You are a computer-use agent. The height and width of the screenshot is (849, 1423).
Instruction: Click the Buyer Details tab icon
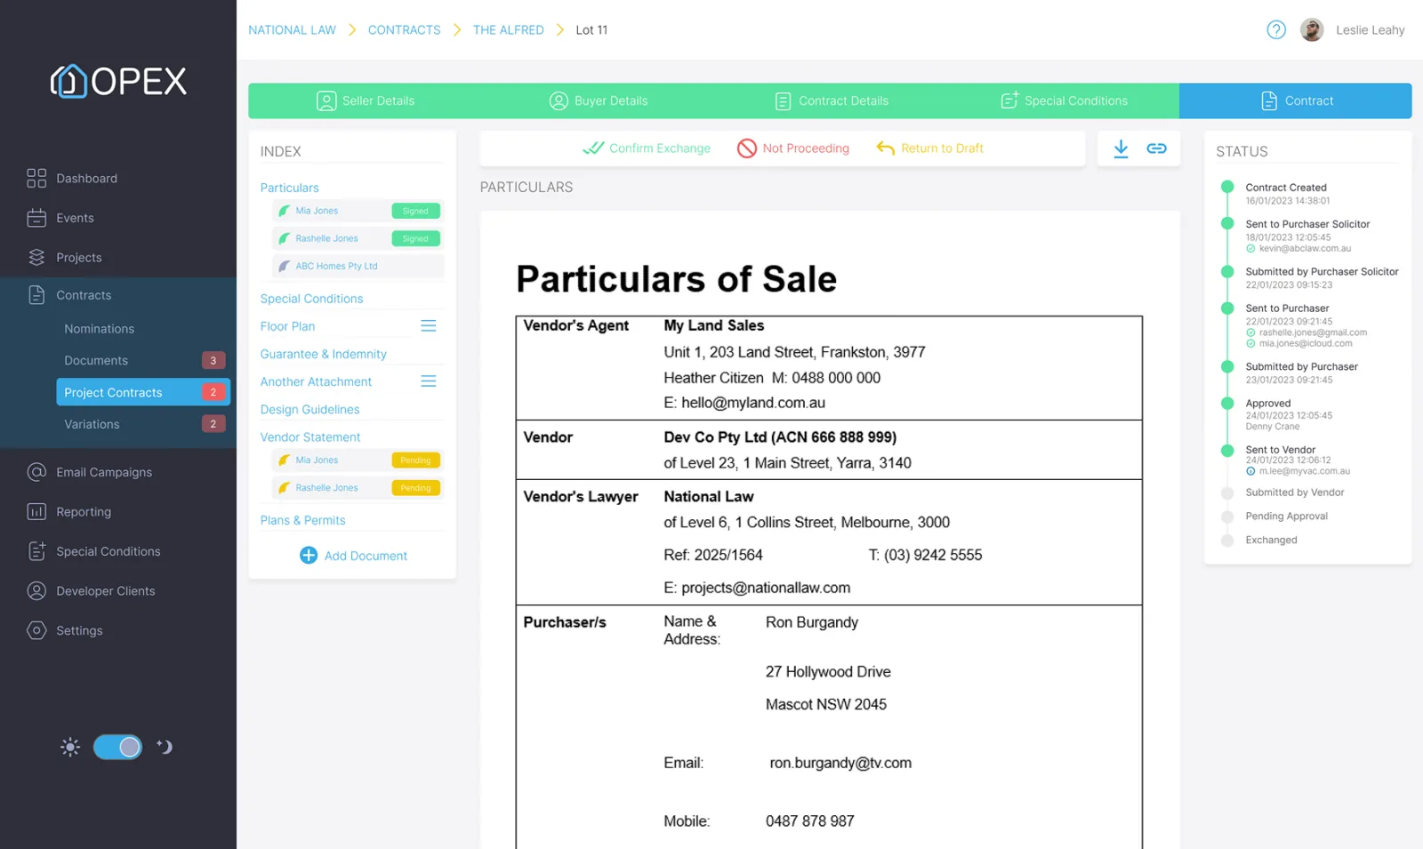click(x=559, y=100)
